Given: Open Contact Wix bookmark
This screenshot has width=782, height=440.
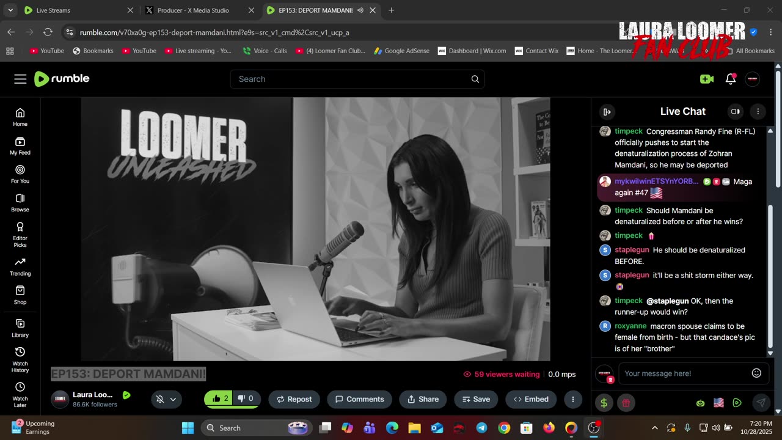Looking at the screenshot, I should [x=536, y=51].
